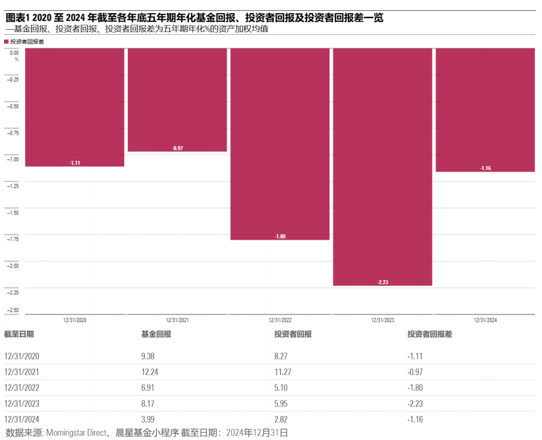Click the subtitle about 资产加权均值
Viewport: 542px width, 440px height.
click(137, 29)
